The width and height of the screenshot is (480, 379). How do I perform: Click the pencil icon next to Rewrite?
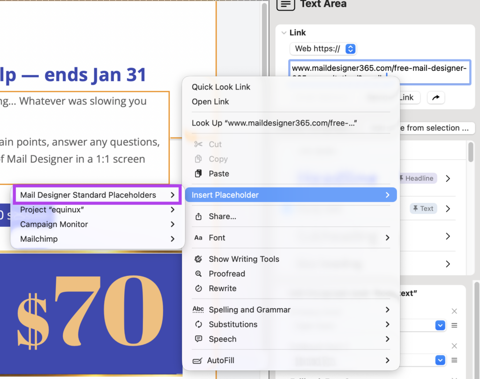pyautogui.click(x=199, y=288)
